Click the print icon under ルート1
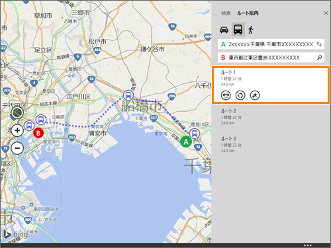This screenshot has width=331, height=248. (226, 95)
